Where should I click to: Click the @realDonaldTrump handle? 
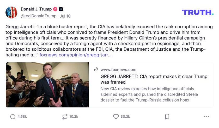[38, 16]
